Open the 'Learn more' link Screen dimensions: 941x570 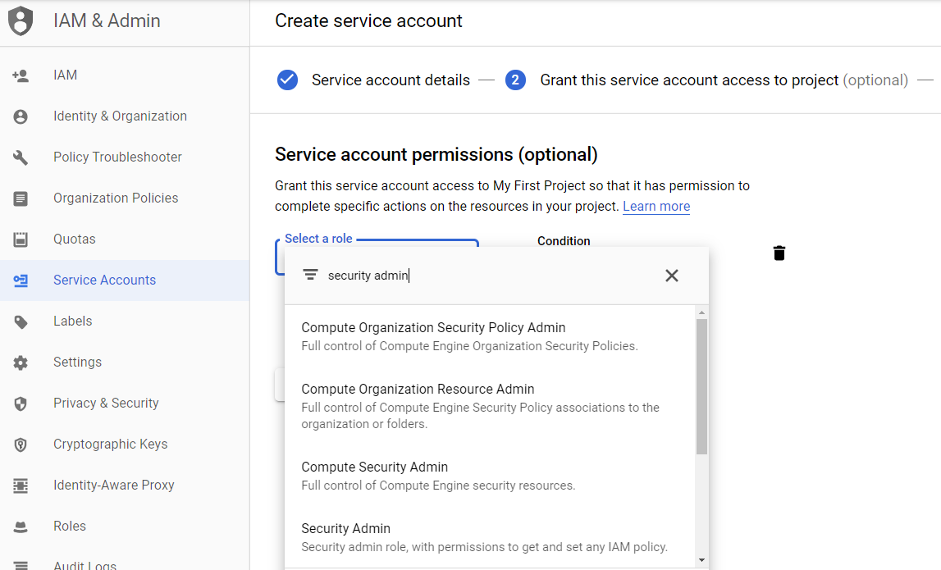point(656,206)
